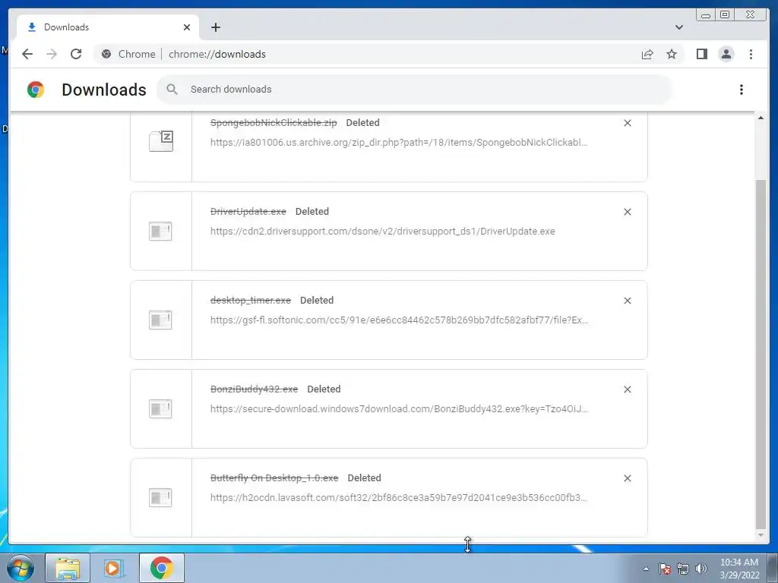
Task: Launch Windows Media Player from taskbar
Action: (114, 568)
